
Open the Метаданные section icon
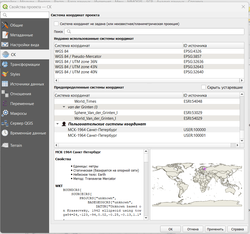[5, 35]
